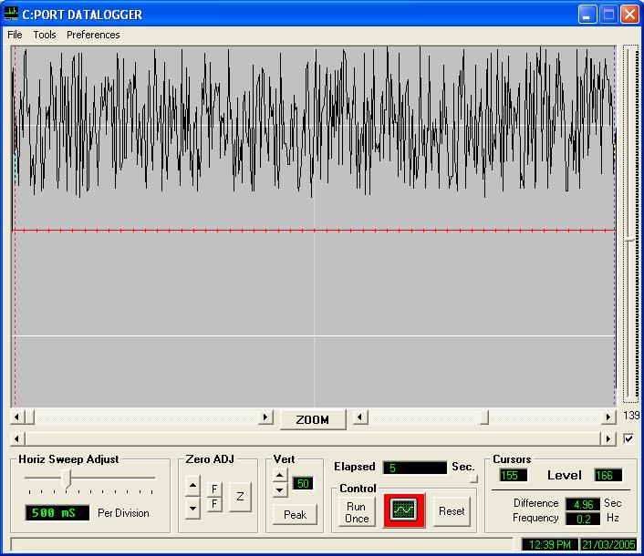Screen dimensions: 644x556
Task: Click the ZOOM button
Action: (313, 419)
